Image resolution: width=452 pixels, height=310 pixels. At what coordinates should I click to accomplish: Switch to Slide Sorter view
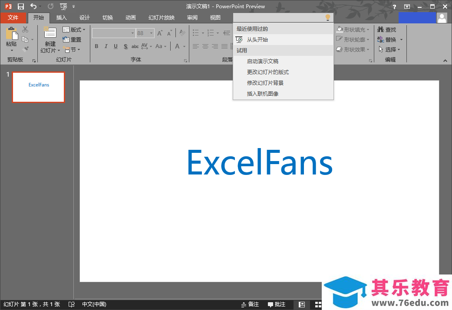tap(318, 304)
